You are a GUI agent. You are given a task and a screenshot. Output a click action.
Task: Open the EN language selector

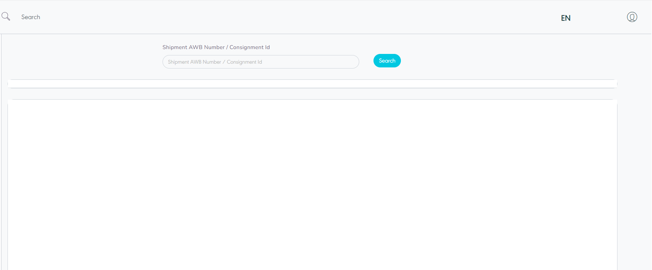pos(565,18)
